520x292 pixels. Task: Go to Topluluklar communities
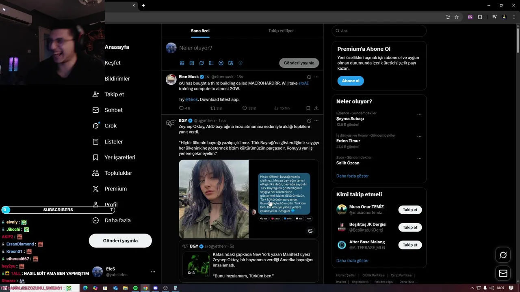point(112,173)
